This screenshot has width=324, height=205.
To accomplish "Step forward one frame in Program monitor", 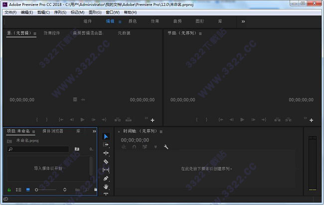I will [x=253, y=120].
